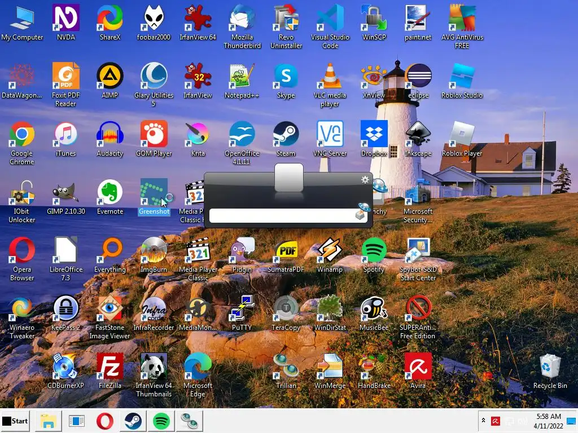Select the Recycle Bin
This screenshot has height=433, width=578.
[550, 371]
